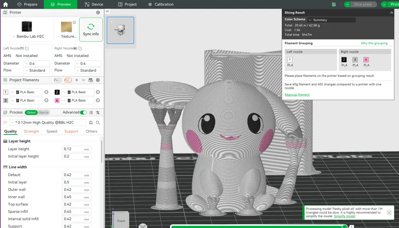The image size is (399, 228).
Task: Open the Speed settings tab
Action: click(51, 132)
